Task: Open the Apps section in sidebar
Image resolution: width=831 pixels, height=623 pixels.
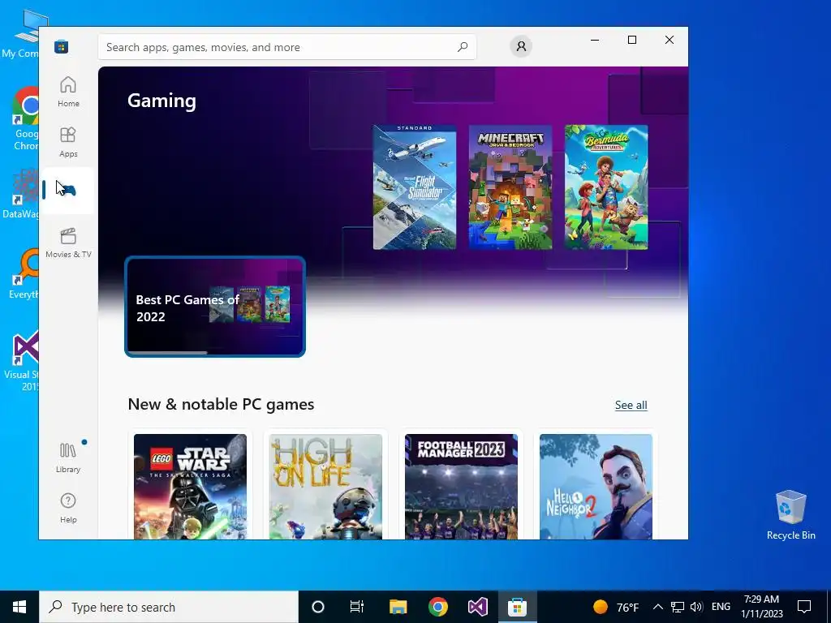Action: pos(68,142)
